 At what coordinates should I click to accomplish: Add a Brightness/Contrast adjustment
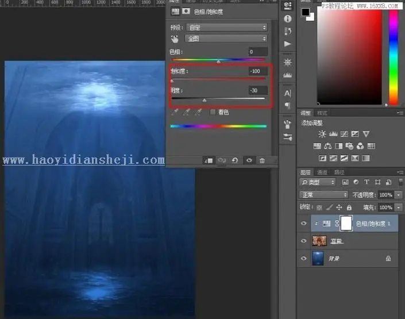(x=322, y=134)
